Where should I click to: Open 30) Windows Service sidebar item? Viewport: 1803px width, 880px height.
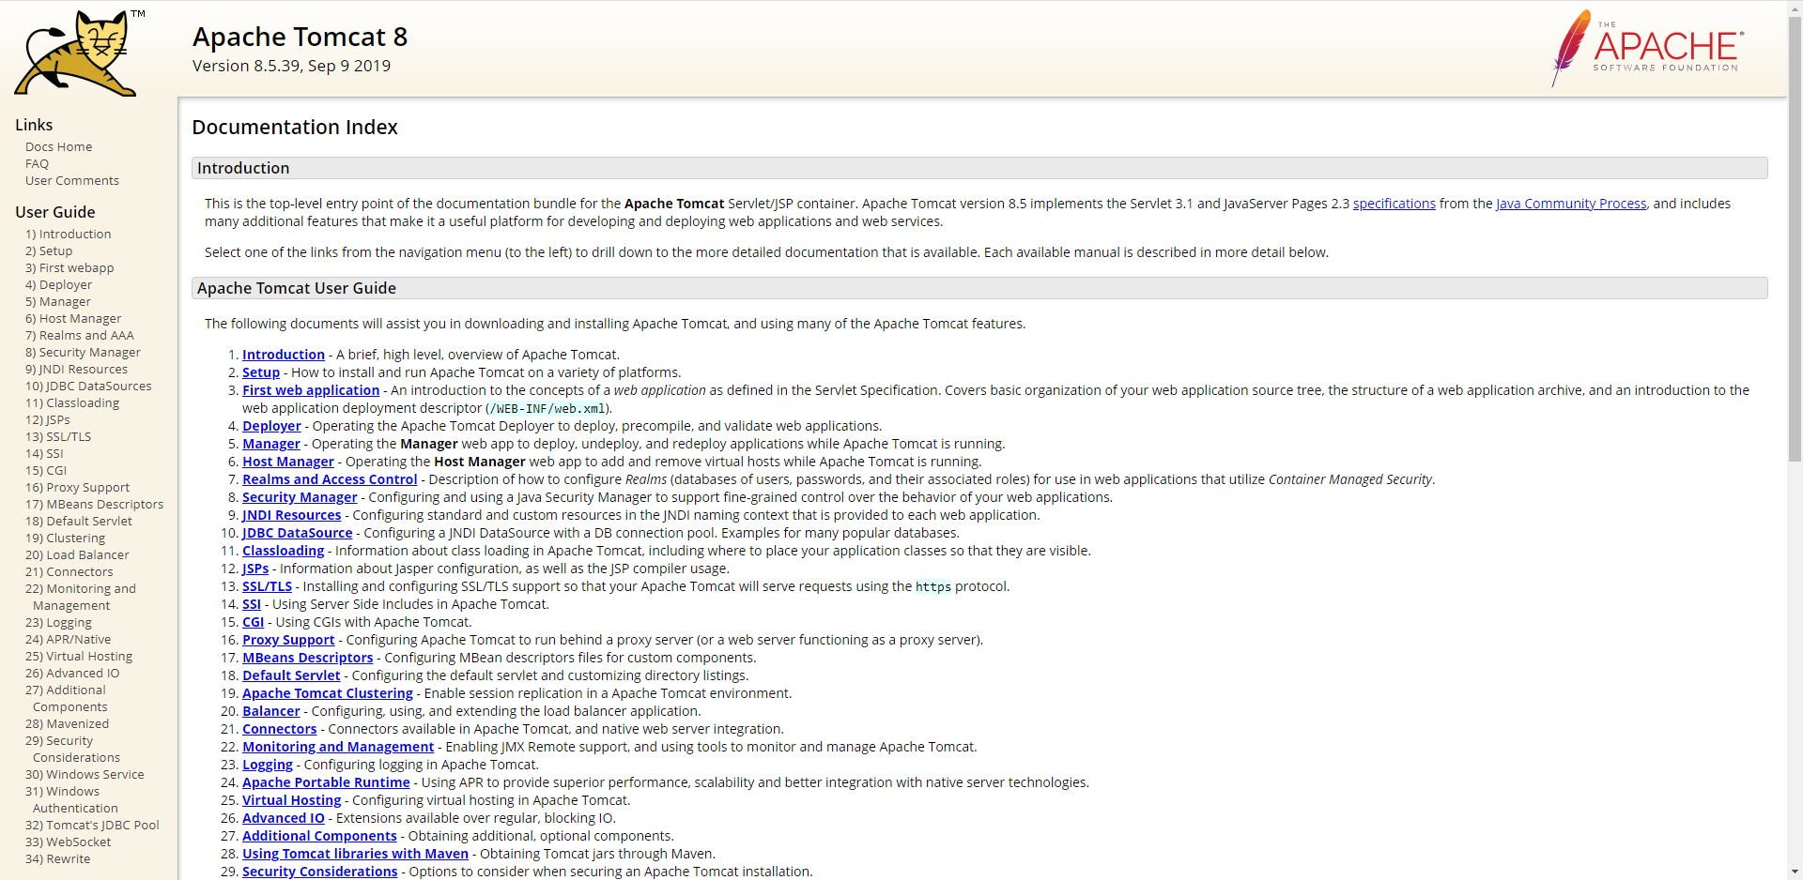(85, 775)
